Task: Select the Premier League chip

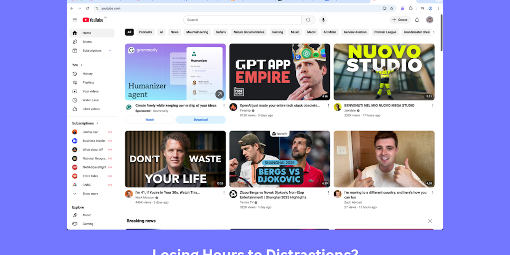Action: (385, 32)
